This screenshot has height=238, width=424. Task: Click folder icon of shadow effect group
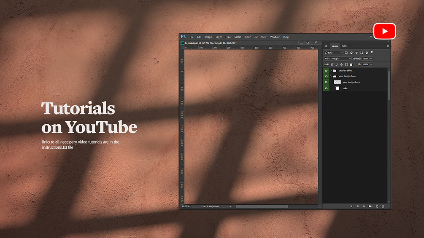335,71
